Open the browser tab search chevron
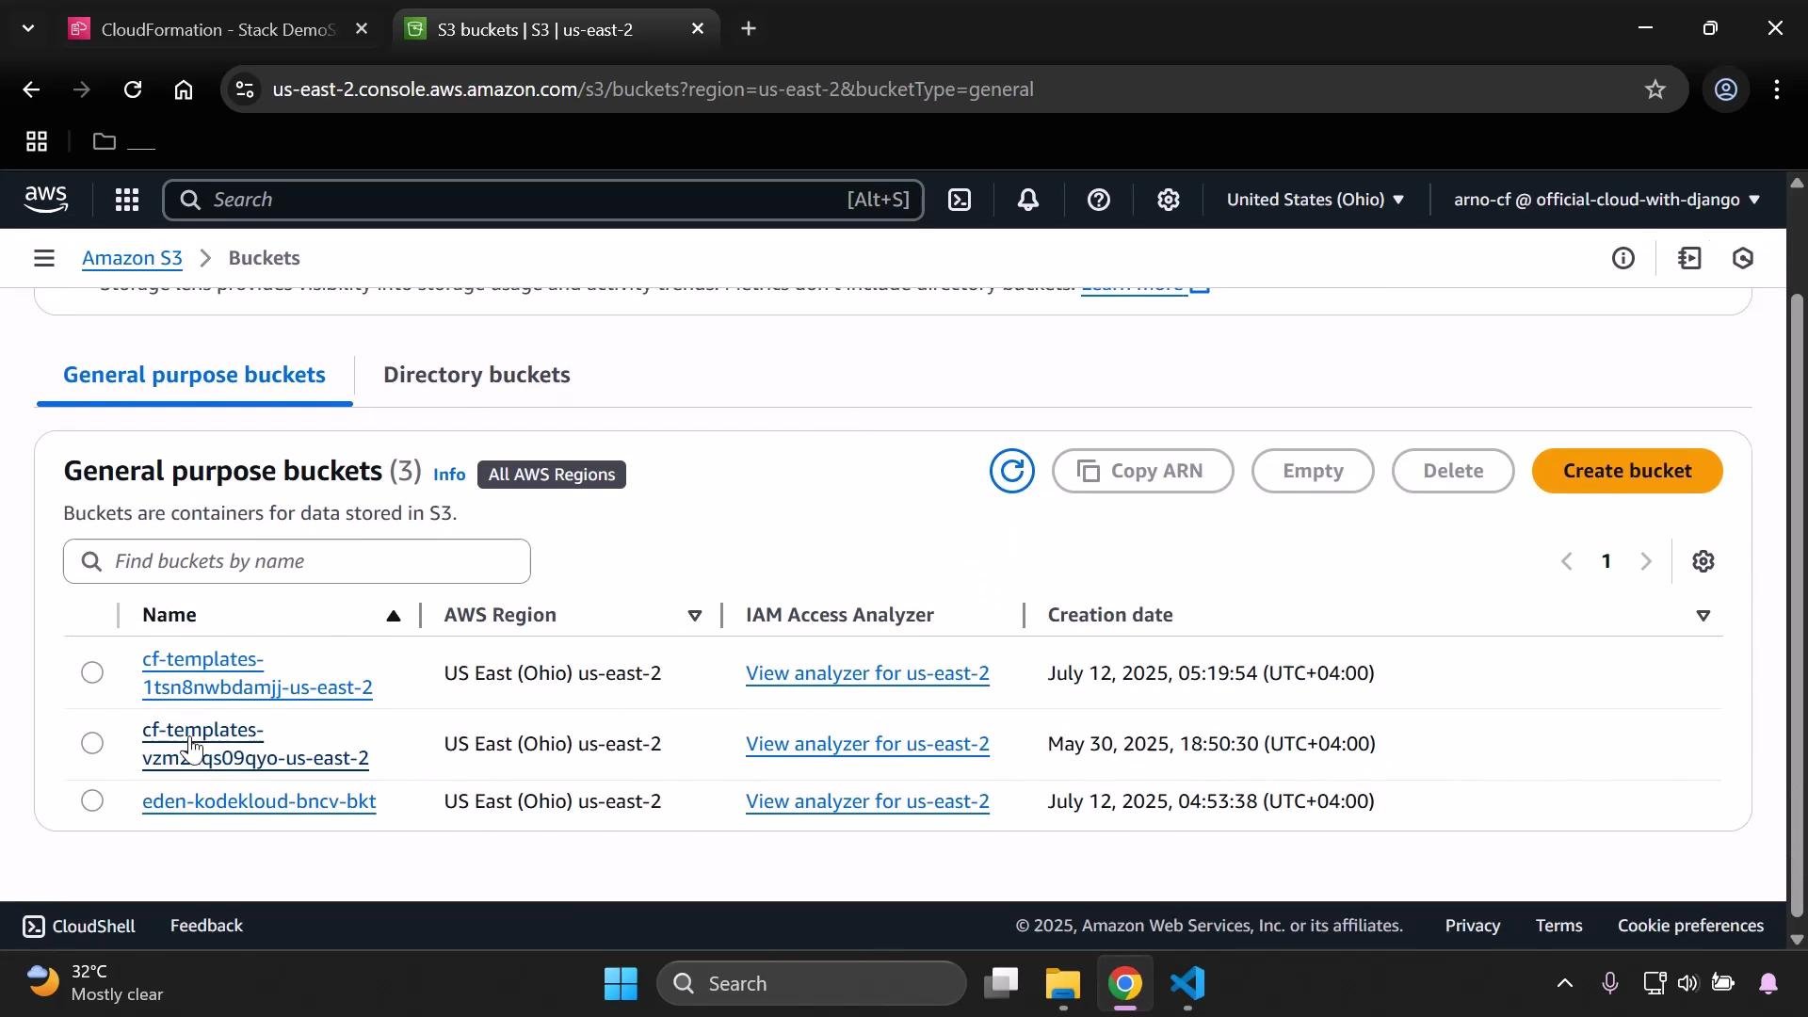 (x=28, y=29)
